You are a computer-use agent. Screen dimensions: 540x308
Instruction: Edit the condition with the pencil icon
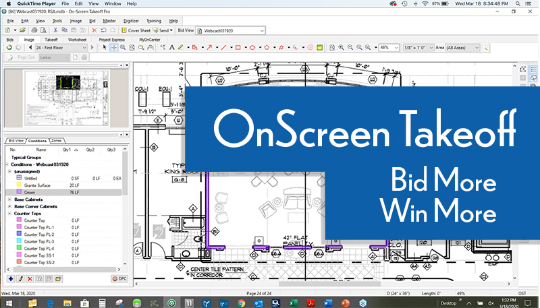point(20,279)
